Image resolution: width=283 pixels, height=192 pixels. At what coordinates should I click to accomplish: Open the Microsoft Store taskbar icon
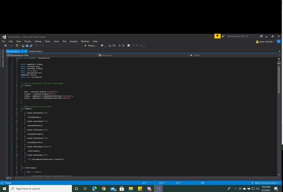point(122,188)
